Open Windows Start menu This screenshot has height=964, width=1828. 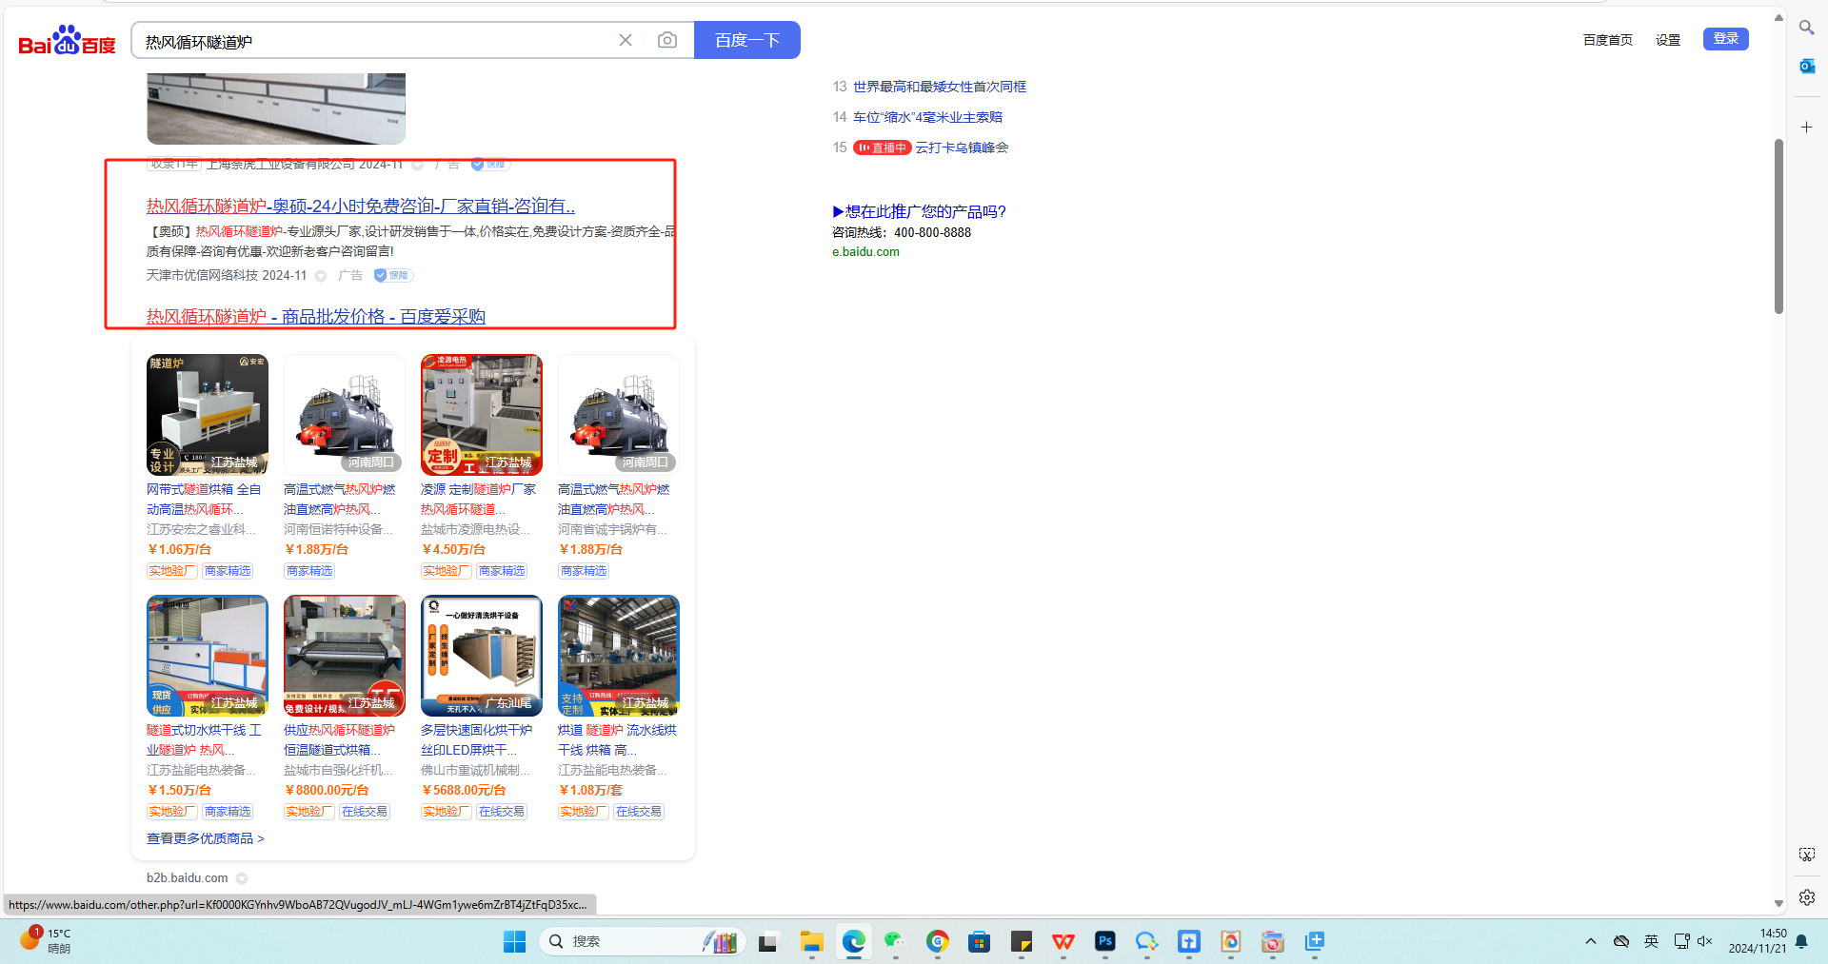point(514,941)
